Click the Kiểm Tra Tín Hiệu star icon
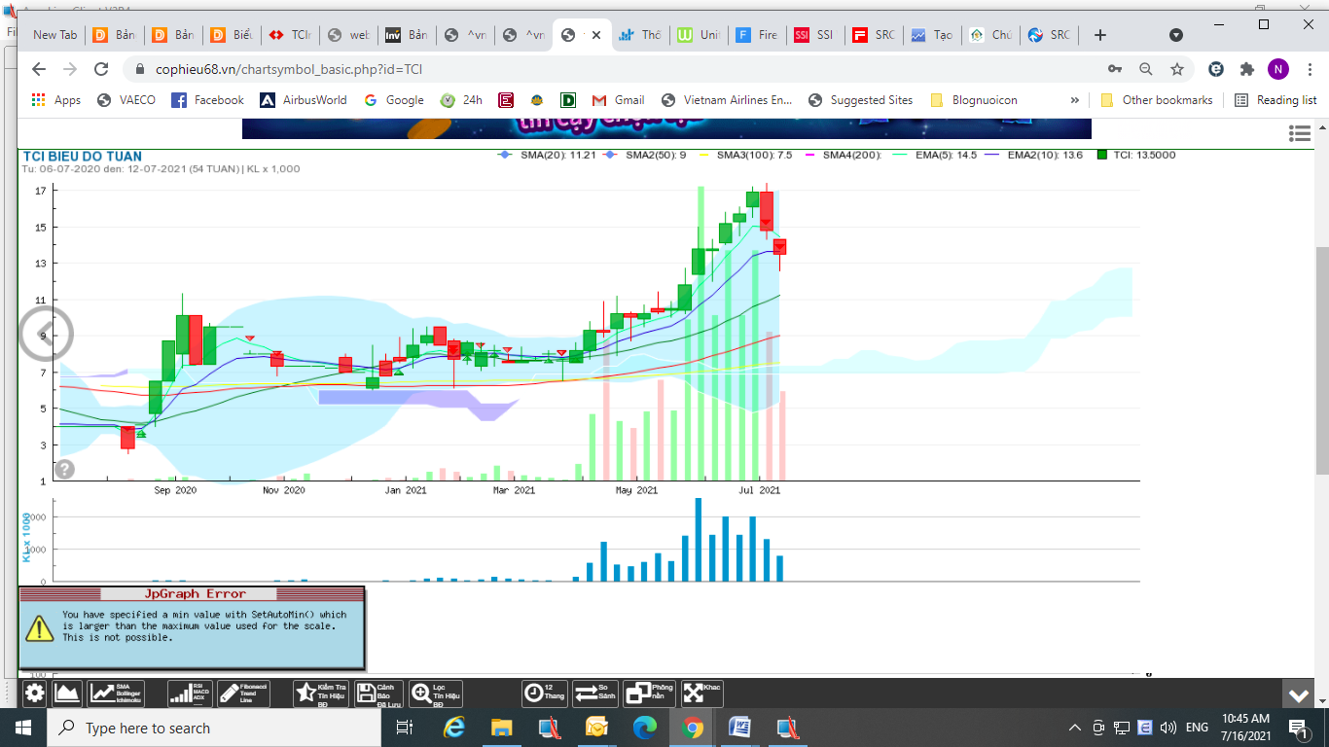The height and width of the screenshot is (747, 1329). click(318, 694)
